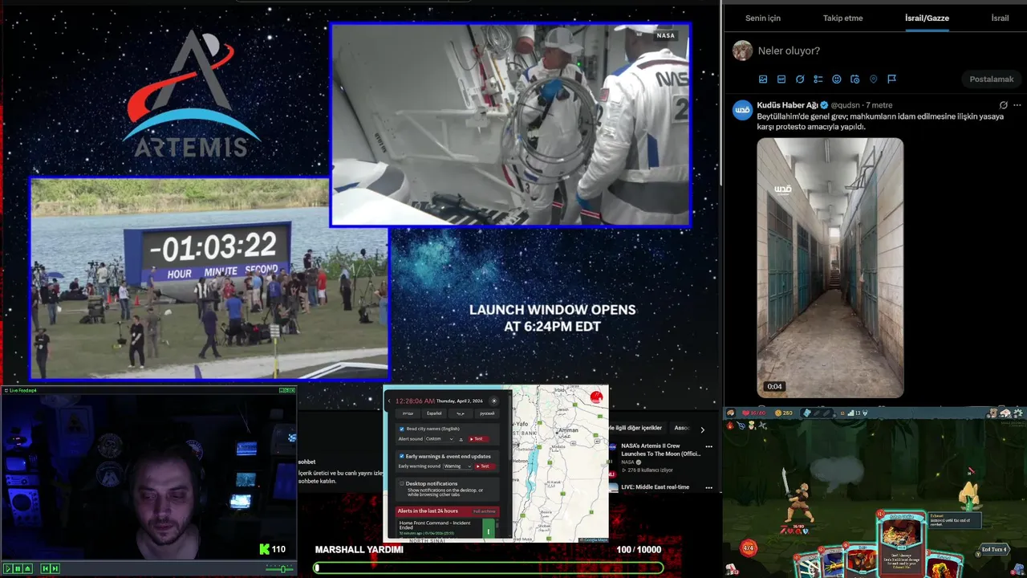Image resolution: width=1027 pixels, height=578 pixels.
Task: Open the İsrail tab
Action: point(1000,18)
